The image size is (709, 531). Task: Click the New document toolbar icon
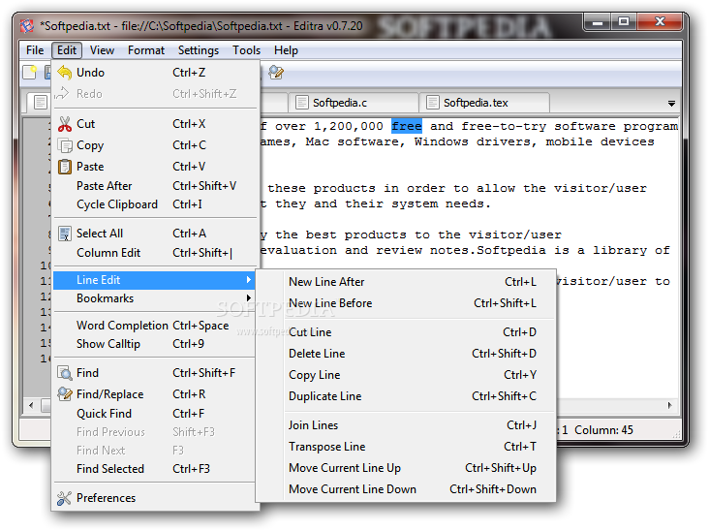(x=29, y=73)
